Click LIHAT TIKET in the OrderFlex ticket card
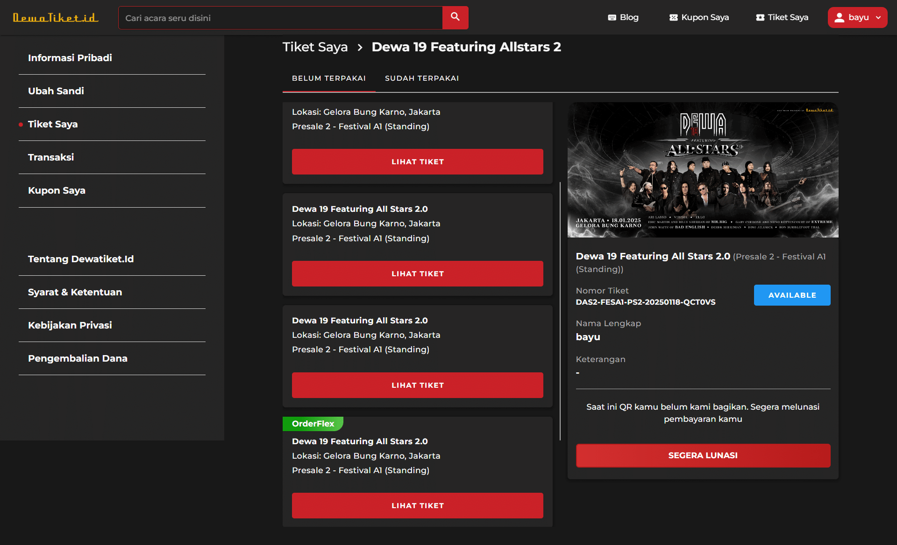This screenshot has height=545, width=897. [x=418, y=506]
